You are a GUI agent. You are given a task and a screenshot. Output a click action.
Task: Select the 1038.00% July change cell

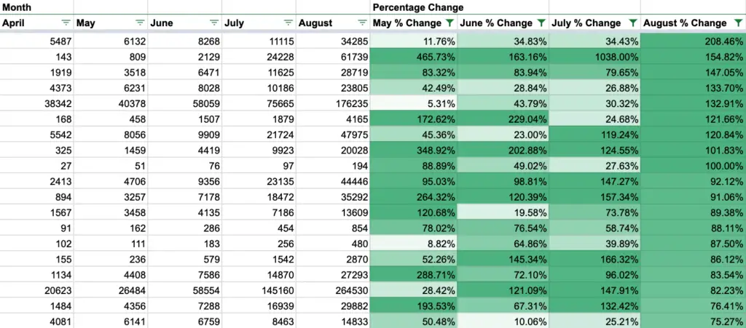click(x=594, y=57)
